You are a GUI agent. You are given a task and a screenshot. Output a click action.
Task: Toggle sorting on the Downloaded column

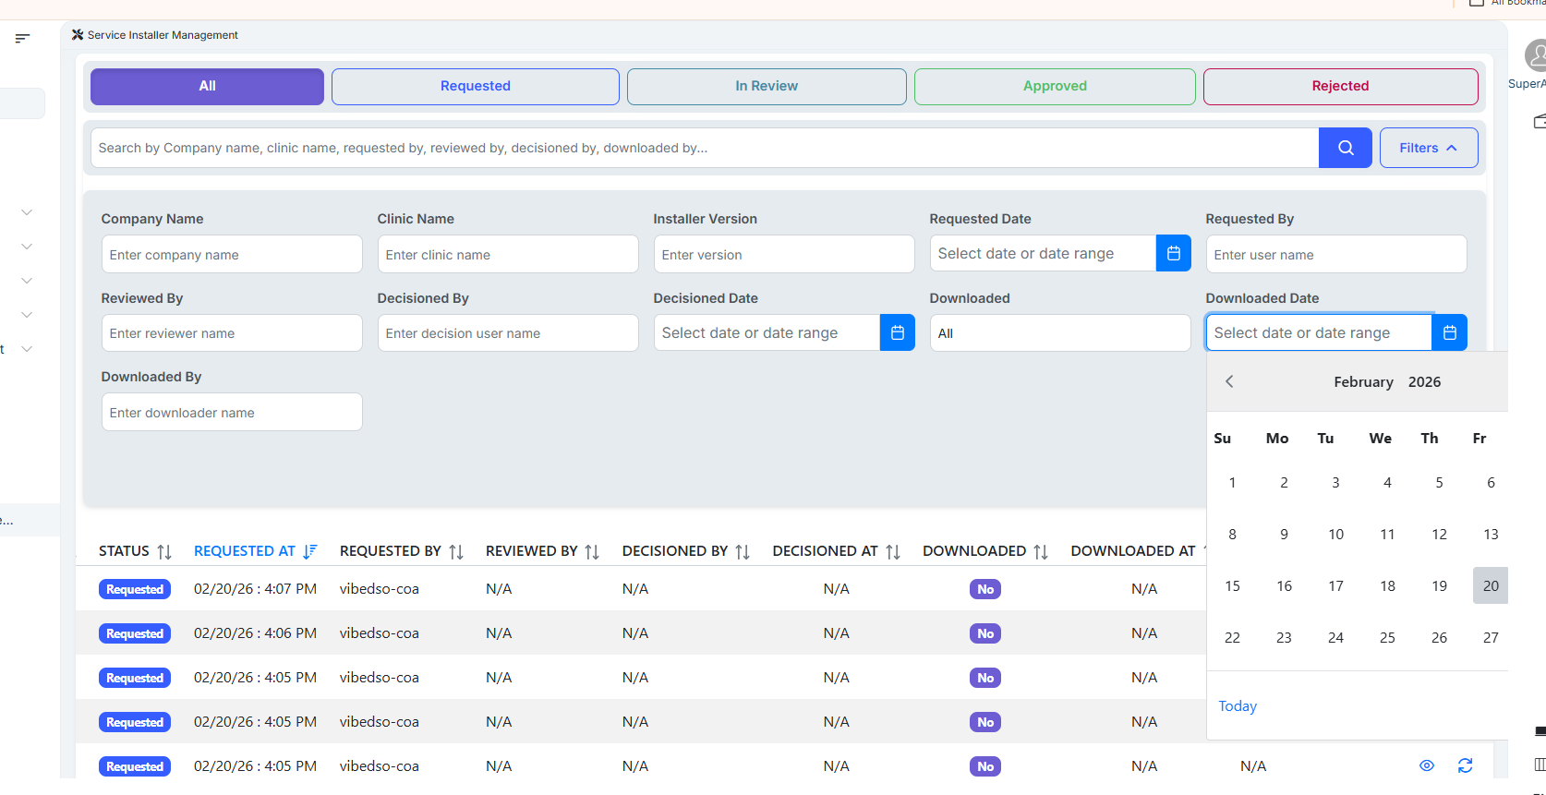[1041, 551]
